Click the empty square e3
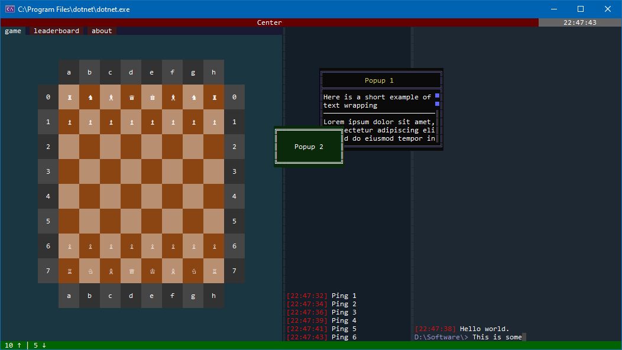 [x=152, y=172]
